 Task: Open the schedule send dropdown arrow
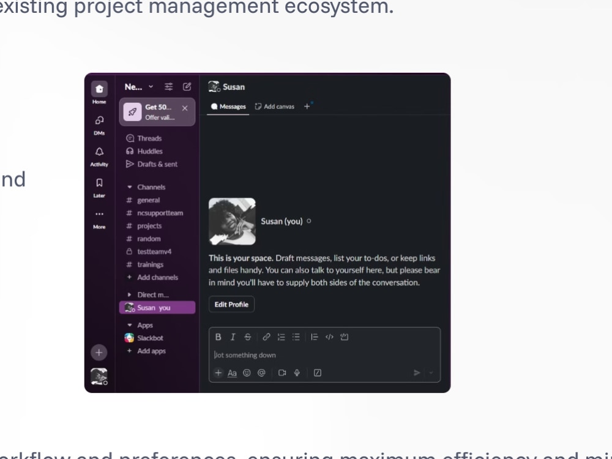[x=431, y=373]
